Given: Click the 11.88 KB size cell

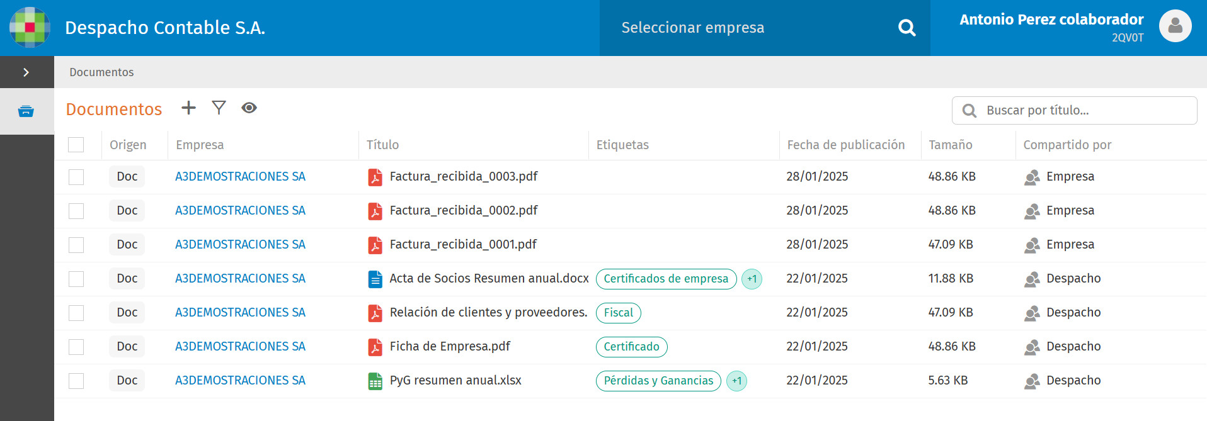Looking at the screenshot, I should click(x=951, y=279).
